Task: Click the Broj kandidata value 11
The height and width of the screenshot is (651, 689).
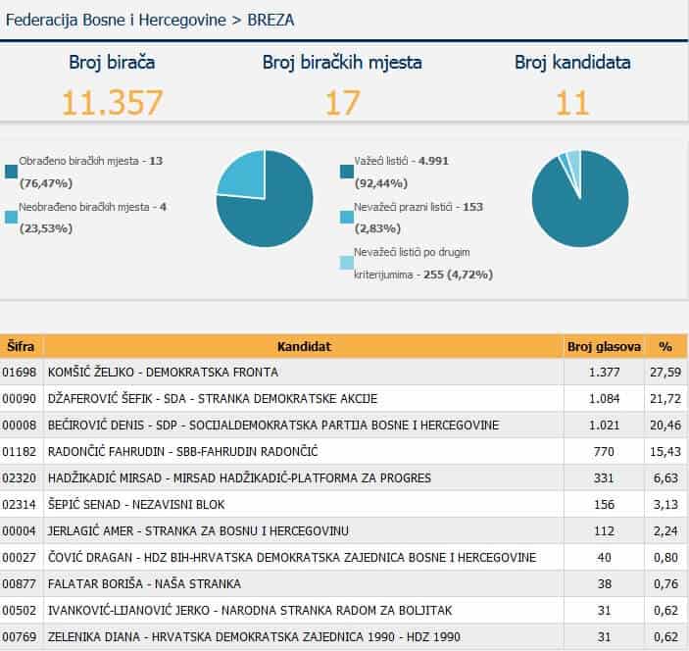Action: click(x=572, y=102)
